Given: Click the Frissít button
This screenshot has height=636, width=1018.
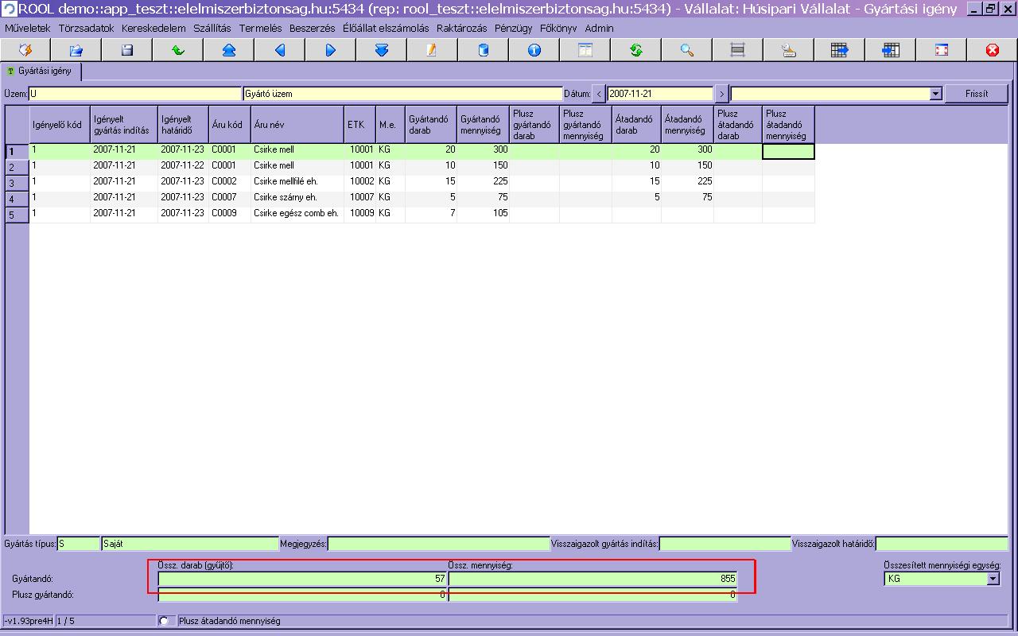Looking at the screenshot, I should (x=977, y=94).
